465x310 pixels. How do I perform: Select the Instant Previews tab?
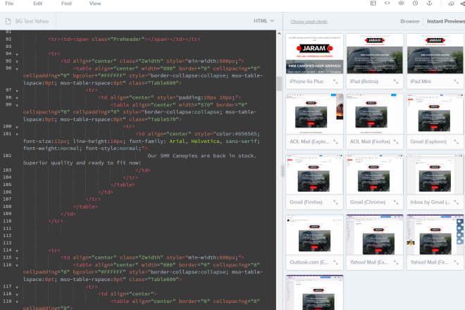446,21
